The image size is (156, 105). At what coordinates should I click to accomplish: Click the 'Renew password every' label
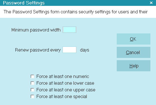coord(38,50)
